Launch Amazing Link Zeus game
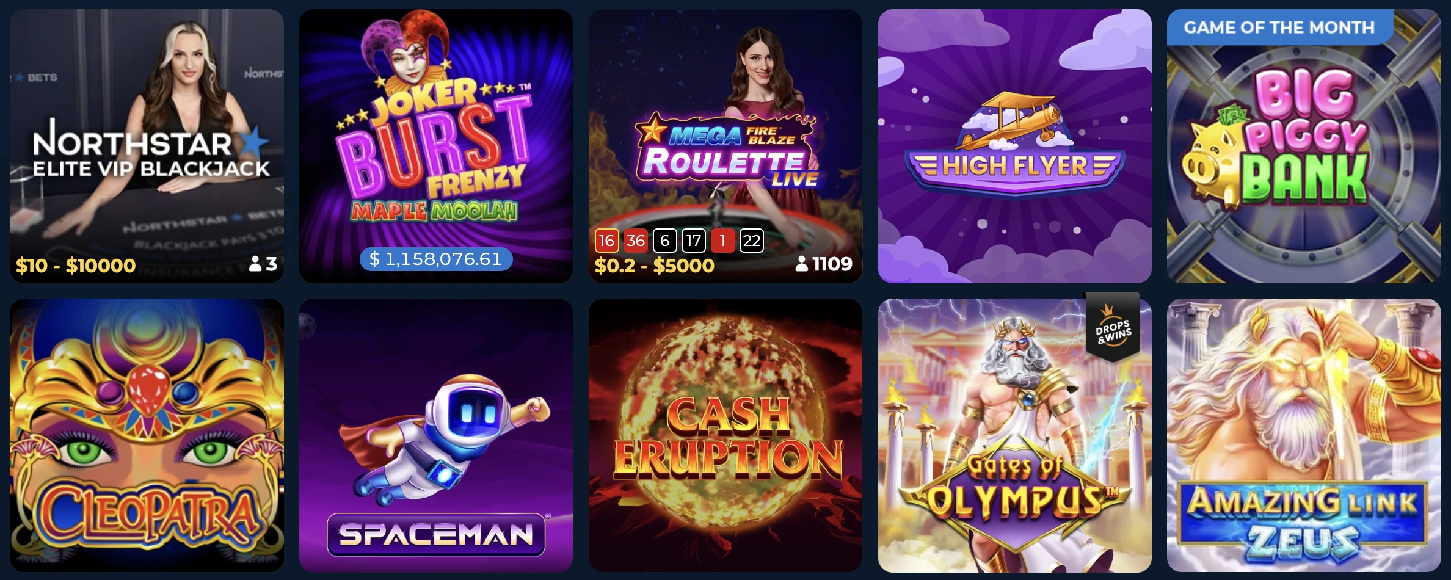 pyautogui.click(x=1304, y=435)
